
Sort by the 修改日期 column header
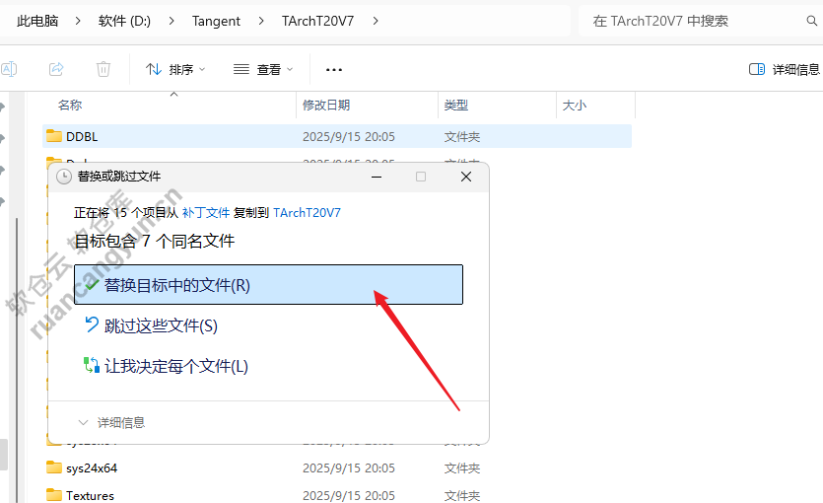tap(326, 105)
